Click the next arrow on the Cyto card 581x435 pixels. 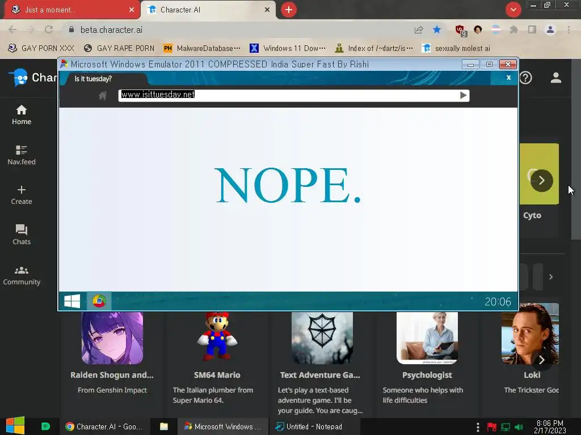point(541,181)
